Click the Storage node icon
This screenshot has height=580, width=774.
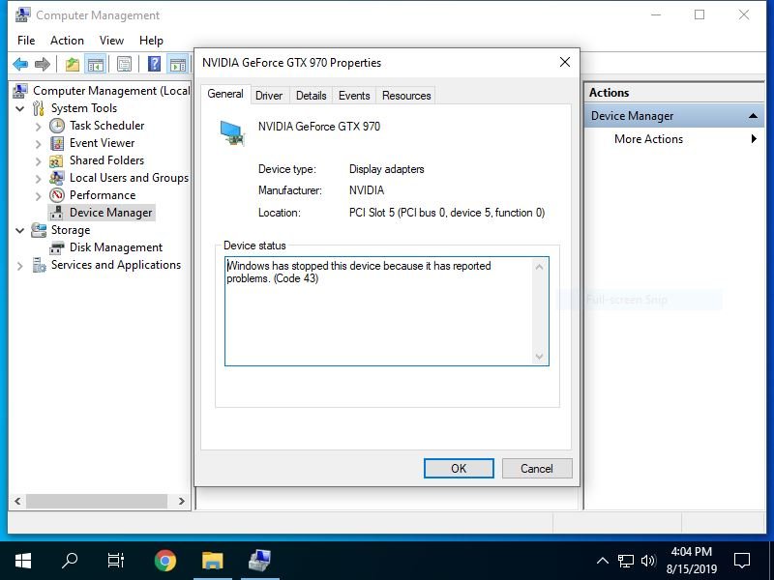click(39, 230)
